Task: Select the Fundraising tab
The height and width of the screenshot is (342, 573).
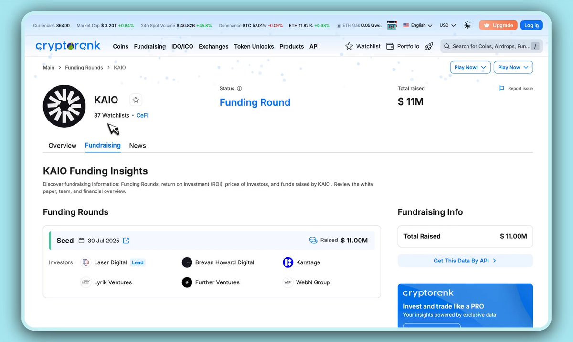Action: tap(103, 145)
